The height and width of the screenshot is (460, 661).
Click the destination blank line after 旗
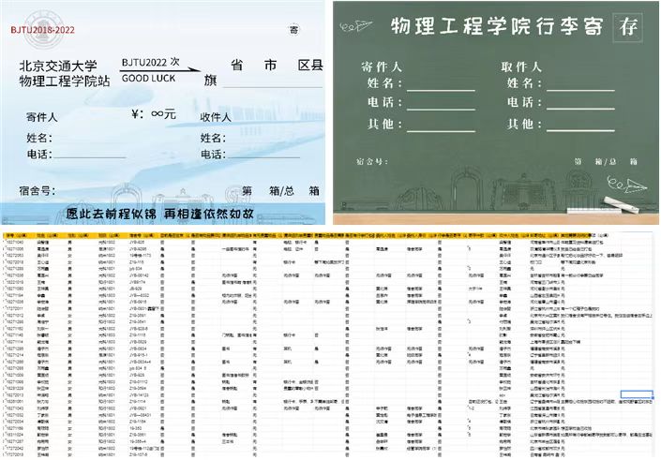pyautogui.click(x=272, y=87)
